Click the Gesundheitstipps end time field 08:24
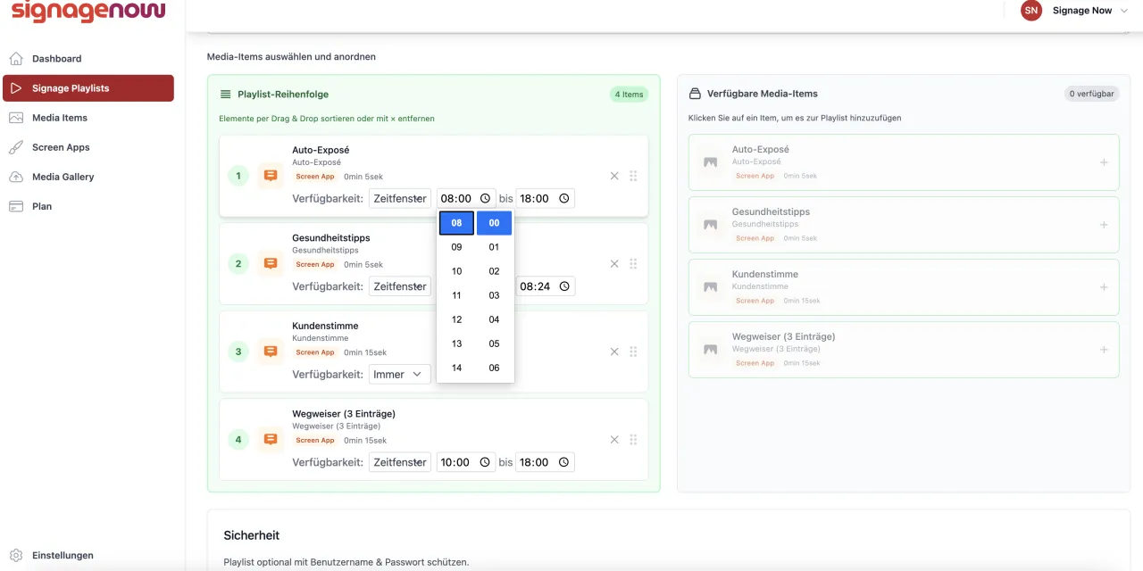1143x571 pixels. (x=545, y=286)
